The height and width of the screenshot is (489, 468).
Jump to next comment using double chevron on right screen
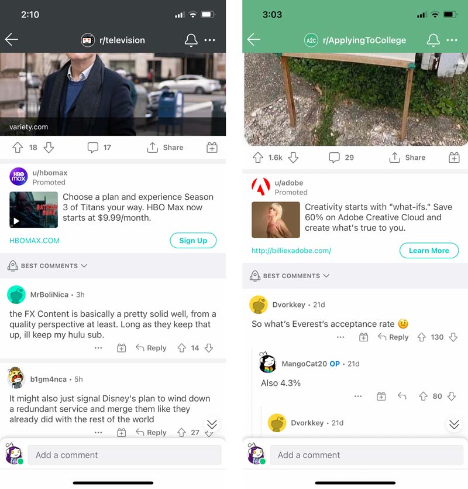[454, 424]
